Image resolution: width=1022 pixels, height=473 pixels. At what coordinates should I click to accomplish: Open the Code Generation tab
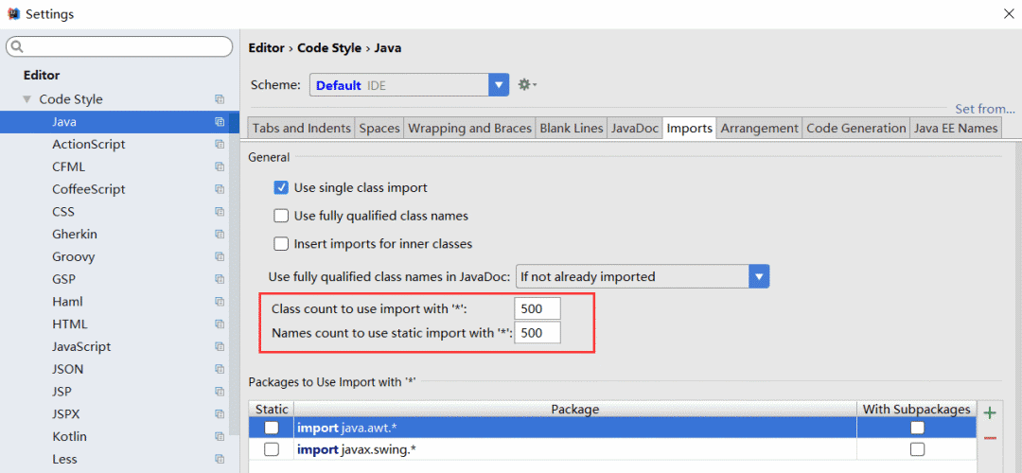855,129
